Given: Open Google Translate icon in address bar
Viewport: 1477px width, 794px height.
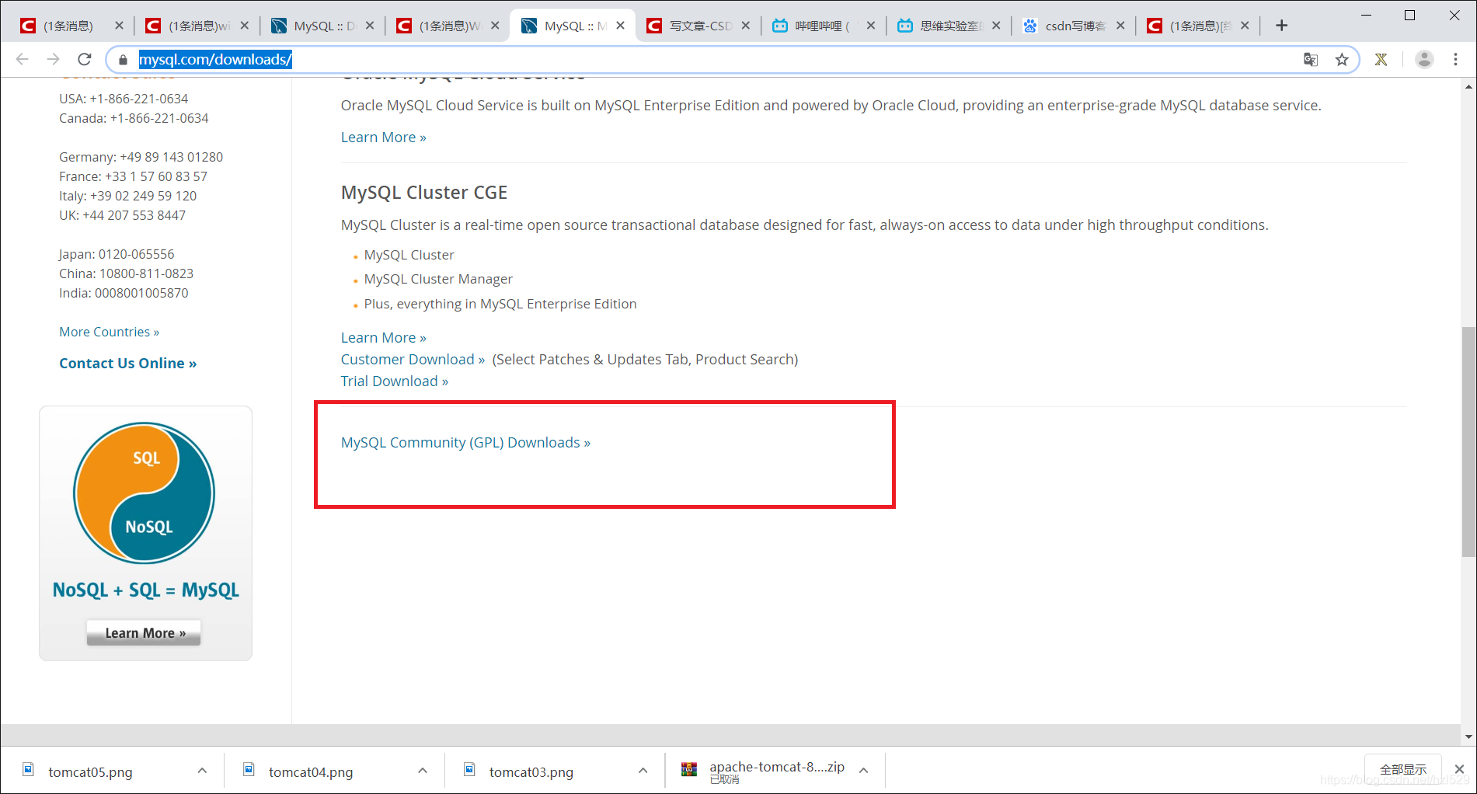Looking at the screenshot, I should click(x=1311, y=60).
